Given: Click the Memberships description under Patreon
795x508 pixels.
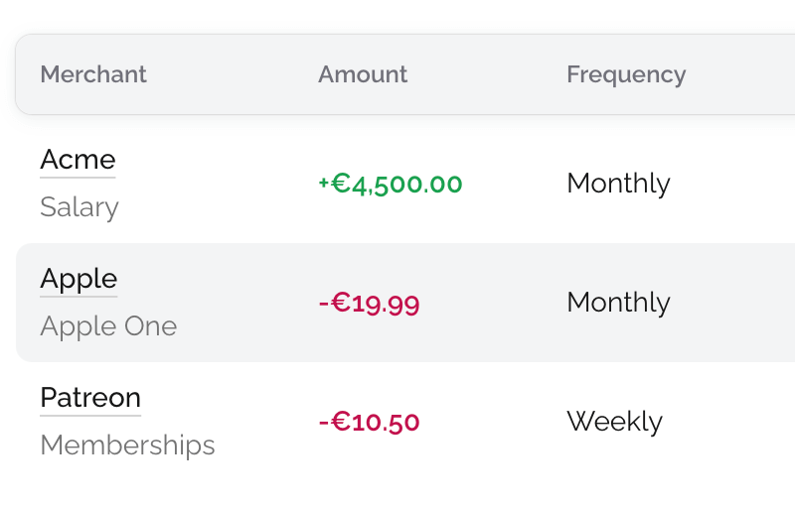Looking at the screenshot, I should click(x=127, y=445).
